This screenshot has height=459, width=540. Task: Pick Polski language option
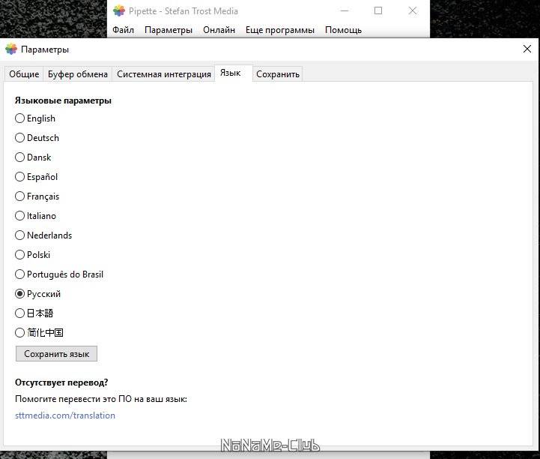[x=33, y=255]
